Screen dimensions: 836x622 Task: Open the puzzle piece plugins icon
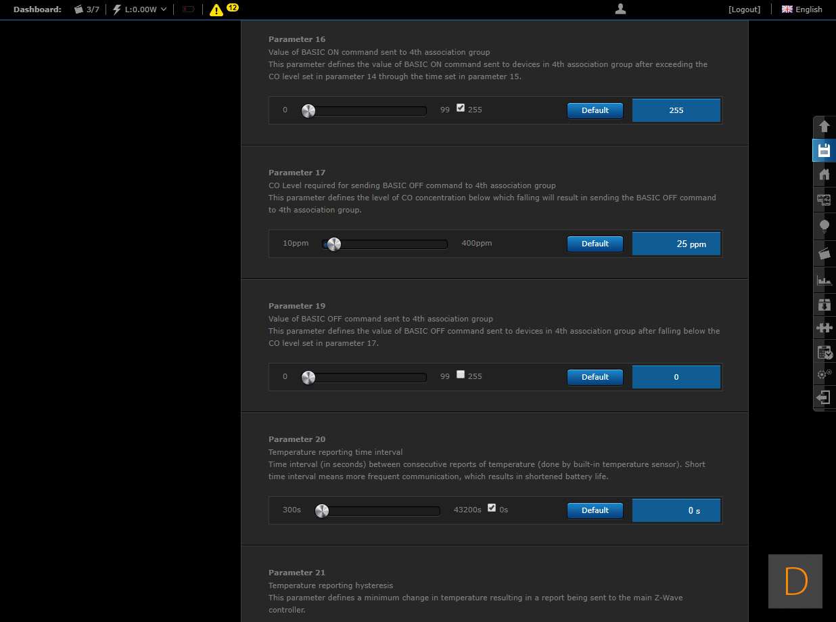tap(824, 328)
